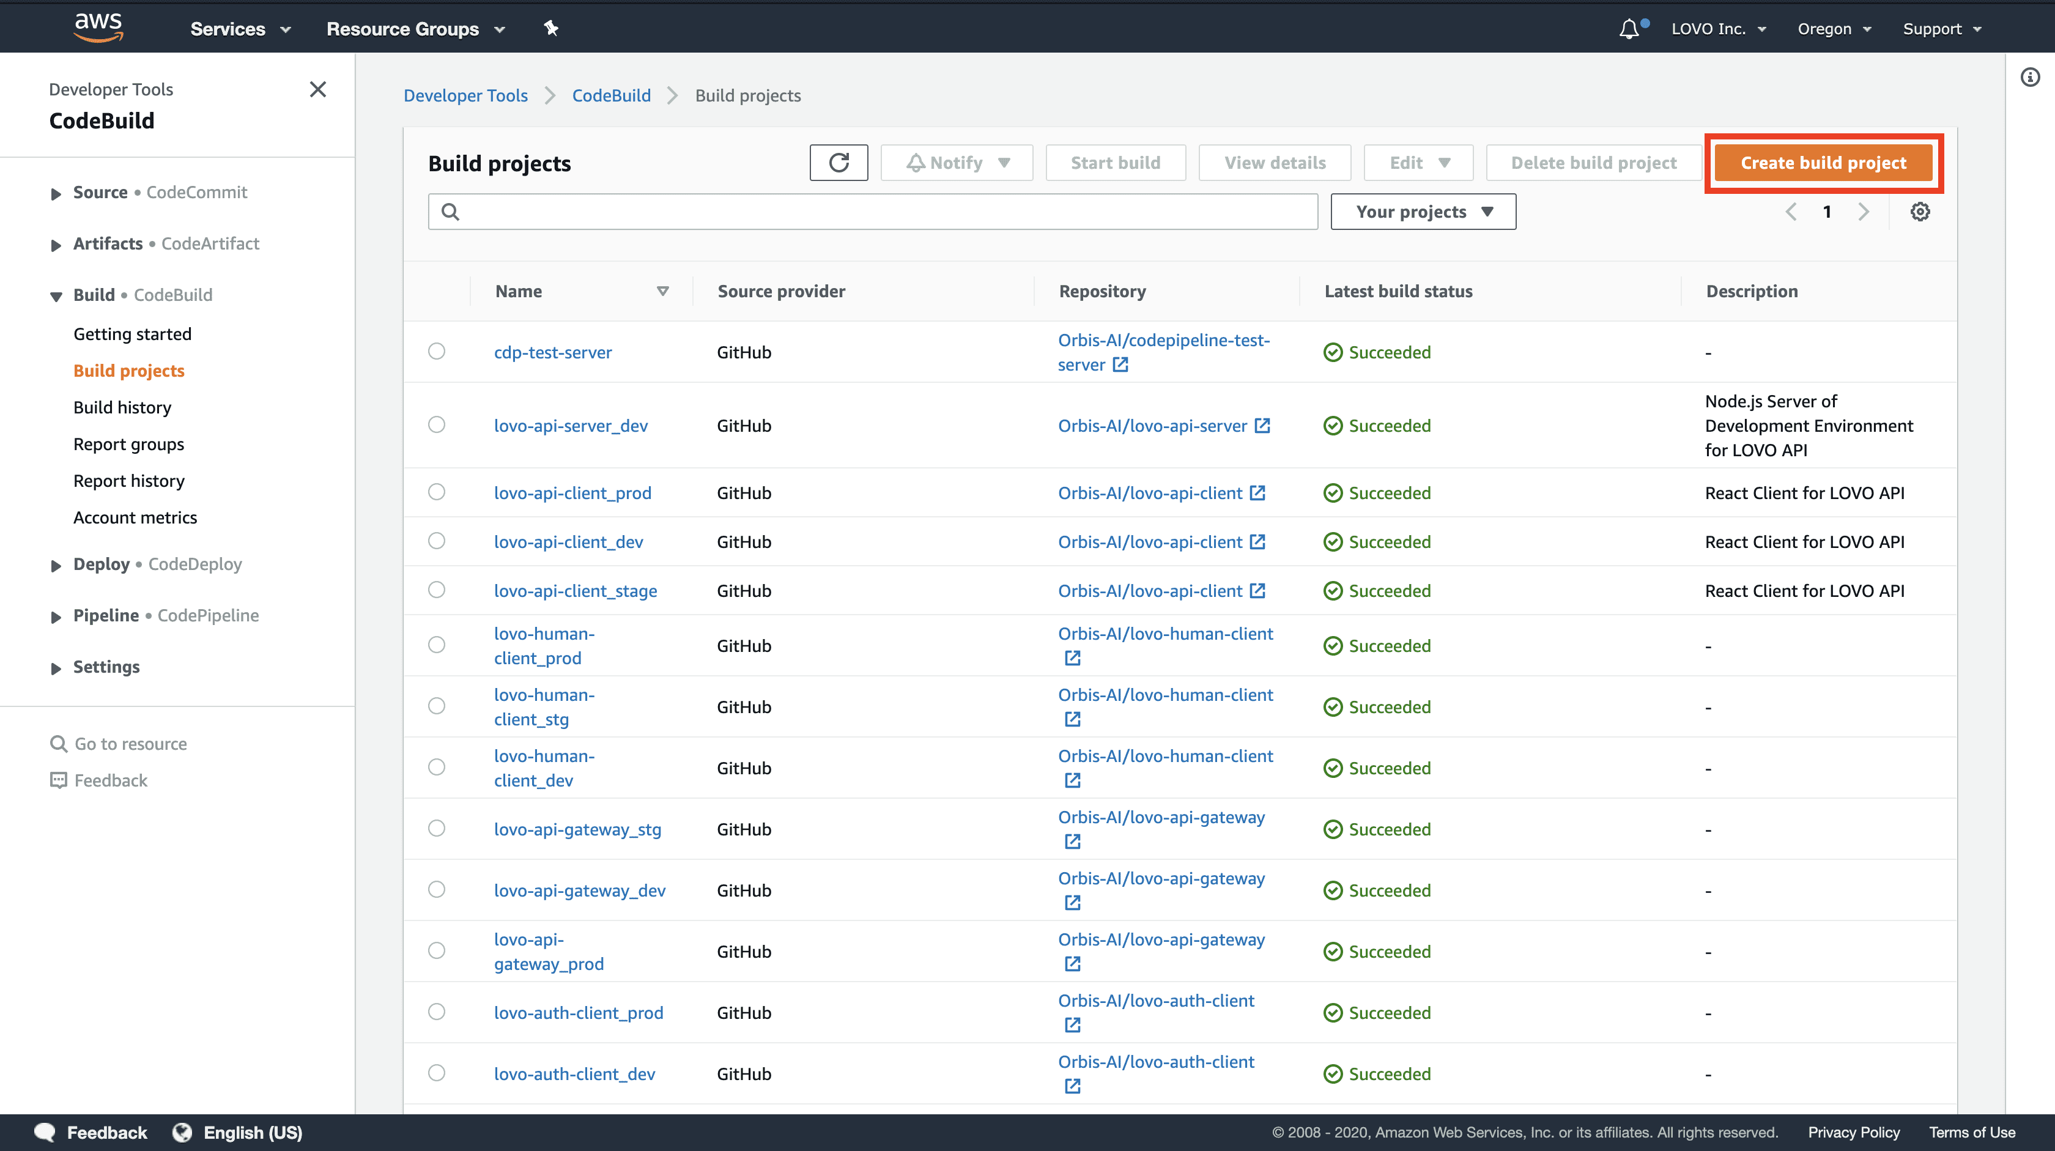
Task: Open the notifications bell
Action: [x=1629, y=29]
